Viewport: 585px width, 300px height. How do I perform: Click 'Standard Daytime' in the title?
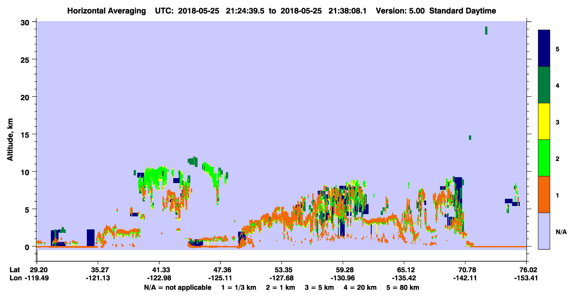point(463,11)
